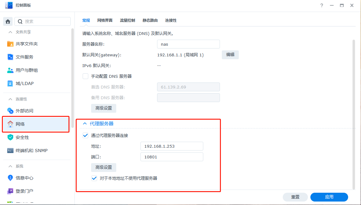The height and width of the screenshot is (205, 361).
Task: Click the search magnifier icon
Action: (x=20, y=21)
